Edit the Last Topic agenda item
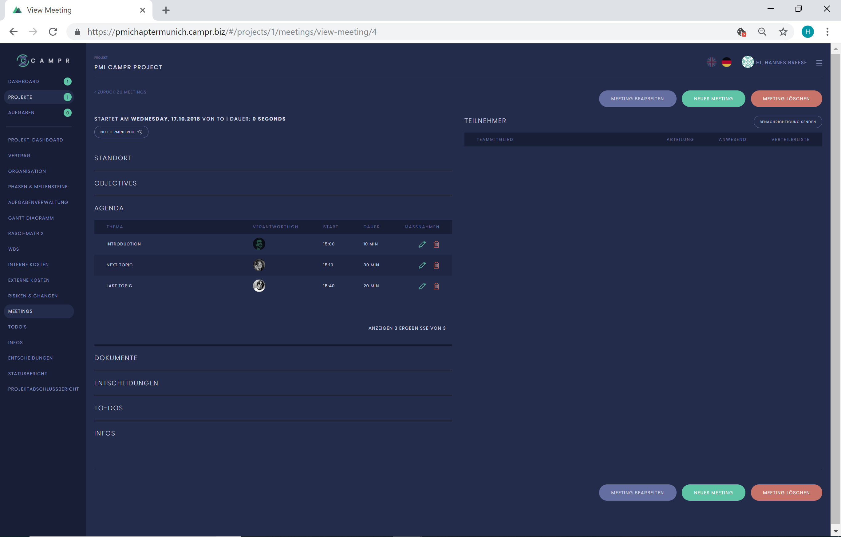 tap(422, 286)
